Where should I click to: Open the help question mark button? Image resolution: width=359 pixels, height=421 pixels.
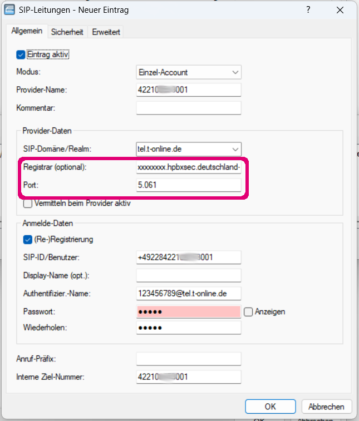(308, 10)
